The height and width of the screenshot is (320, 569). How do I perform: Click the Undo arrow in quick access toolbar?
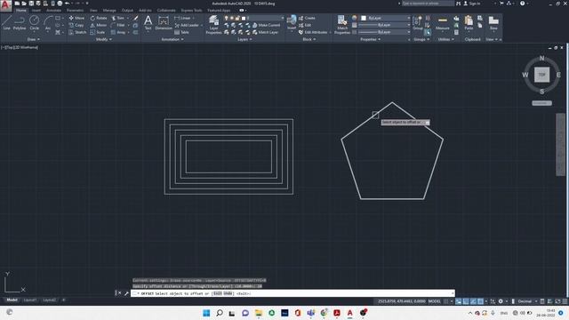pyautogui.click(x=67, y=4)
